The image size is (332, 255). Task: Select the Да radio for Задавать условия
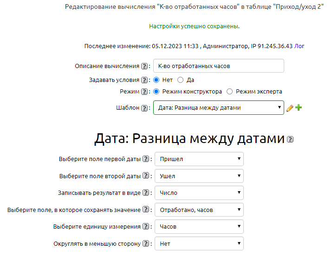[x=181, y=80]
